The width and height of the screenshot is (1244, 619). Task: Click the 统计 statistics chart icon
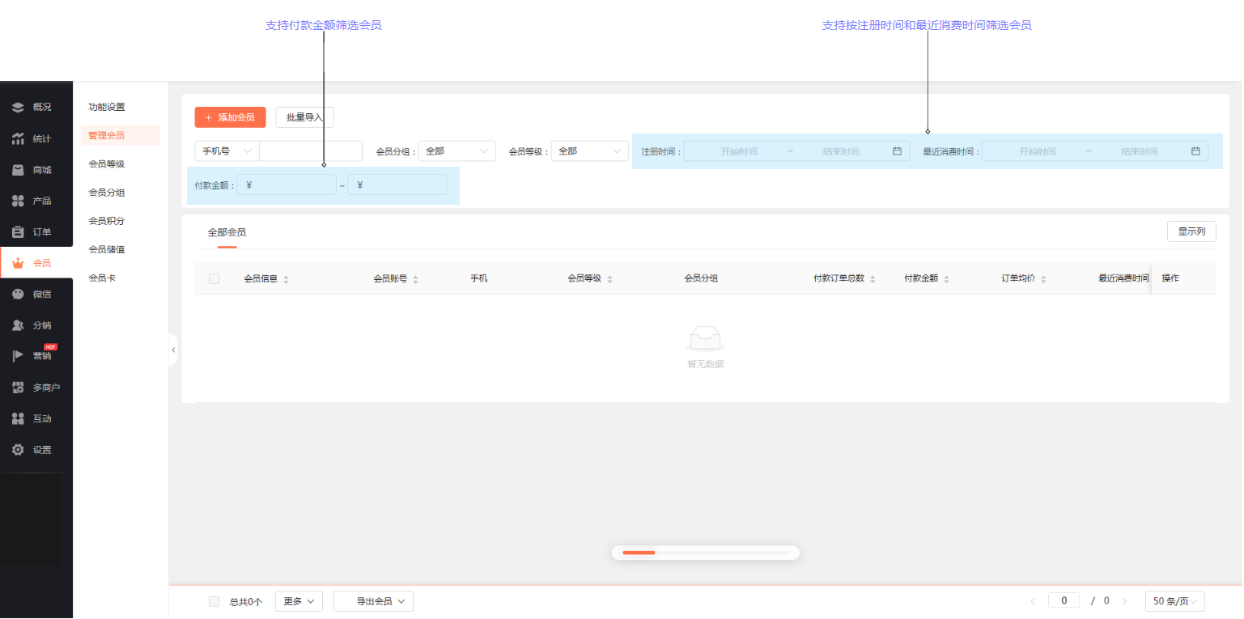coord(18,138)
